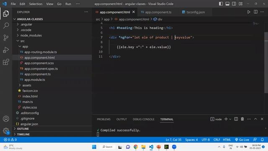268x151 pixels.
Task: Open the launch profile dropdown arrow
Action: click(x=230, y=119)
